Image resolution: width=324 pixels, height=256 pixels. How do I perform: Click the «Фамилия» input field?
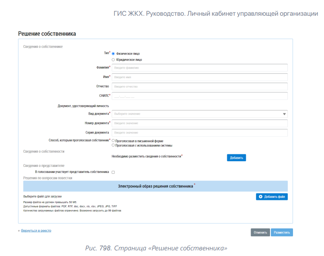(x=199, y=68)
